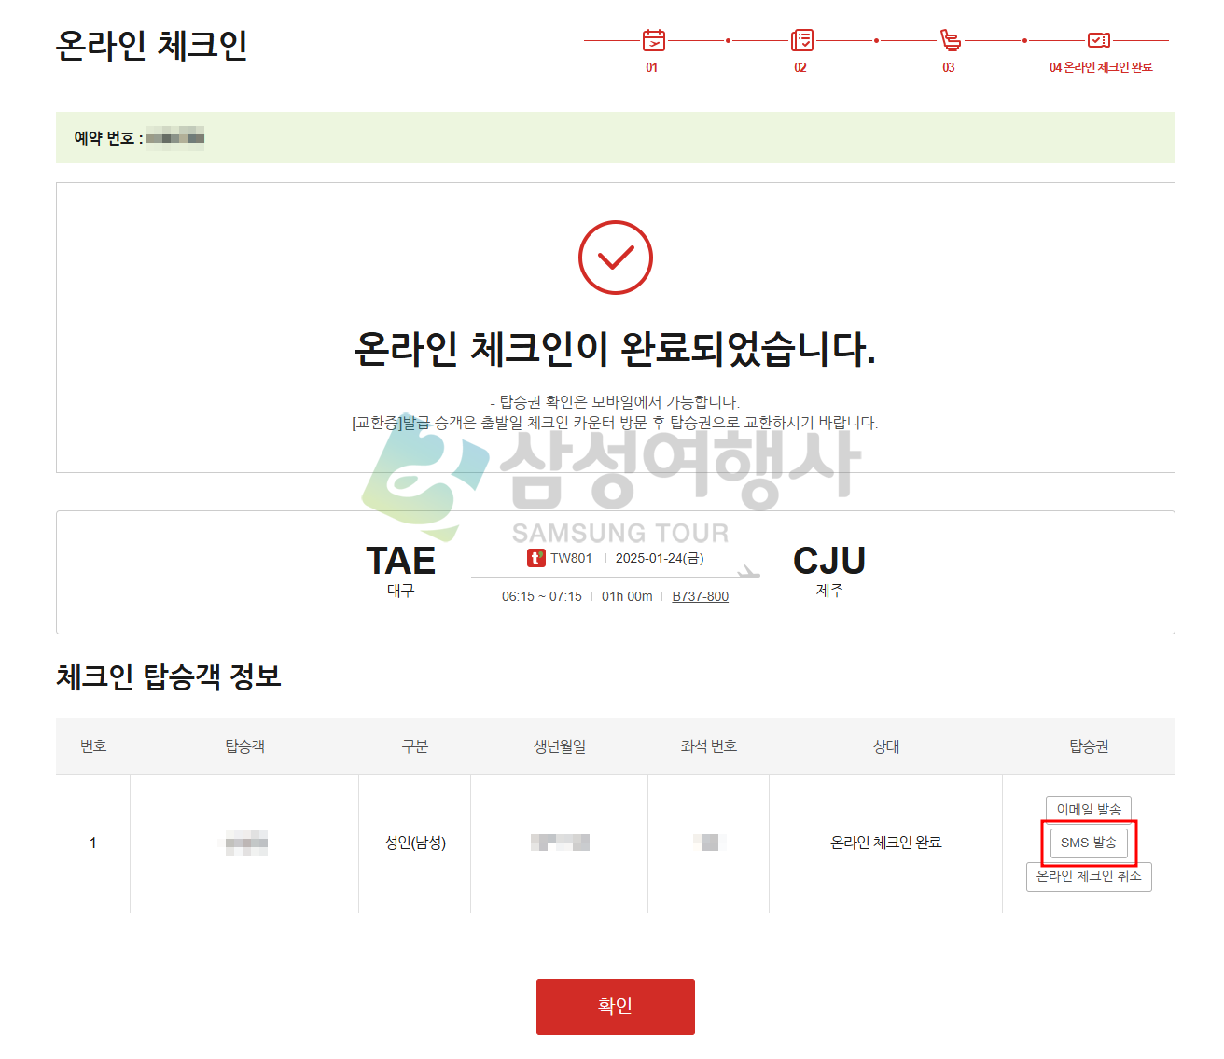The image size is (1224, 1059).
Task: Click the 좌석 번호 column header
Action: [708, 746]
